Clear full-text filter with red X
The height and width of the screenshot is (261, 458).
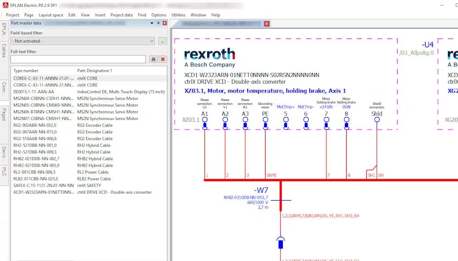pyautogui.click(x=163, y=59)
